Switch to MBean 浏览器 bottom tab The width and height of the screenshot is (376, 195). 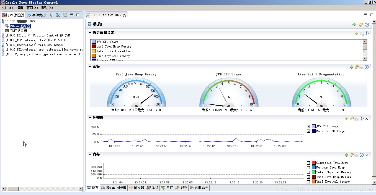114,188
